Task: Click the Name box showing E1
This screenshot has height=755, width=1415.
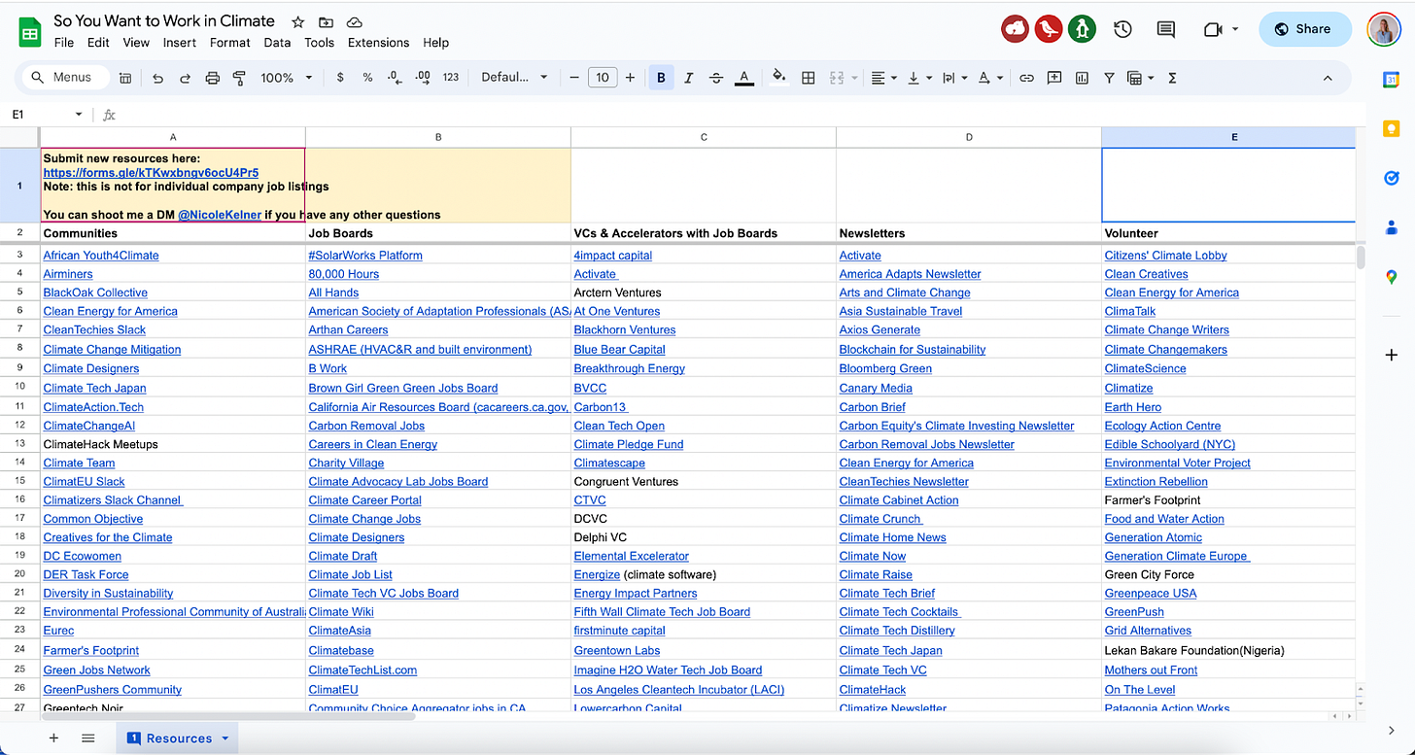Action: click(x=47, y=115)
